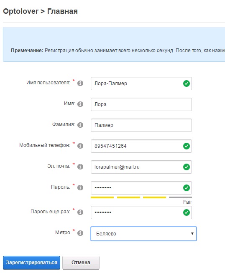Open info tooltip beside Метро label

[80, 233]
